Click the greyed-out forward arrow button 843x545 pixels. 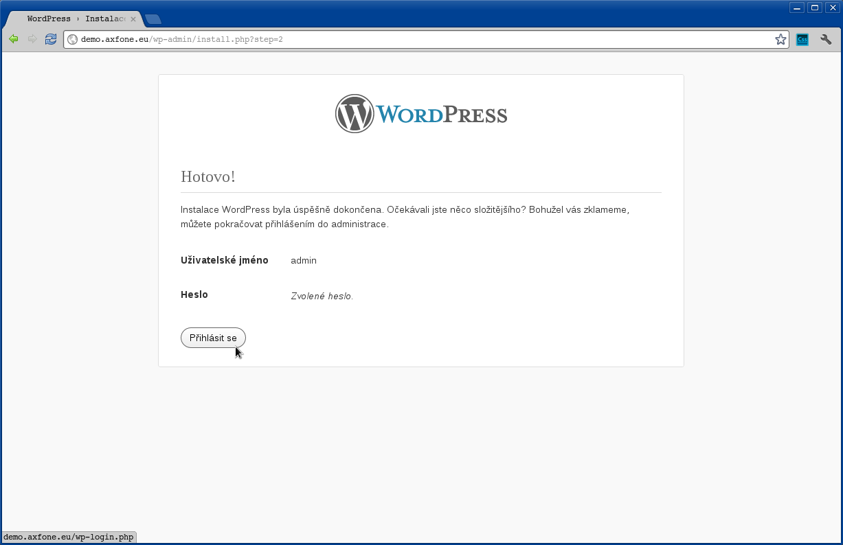tap(32, 39)
